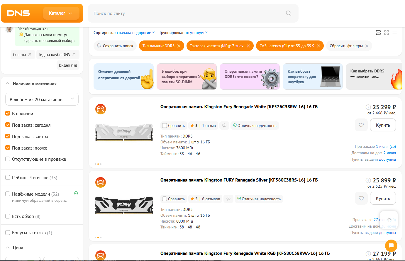This screenshot has height=261, width=405.
Task: Open the Советы link
Action: [x=22, y=55]
